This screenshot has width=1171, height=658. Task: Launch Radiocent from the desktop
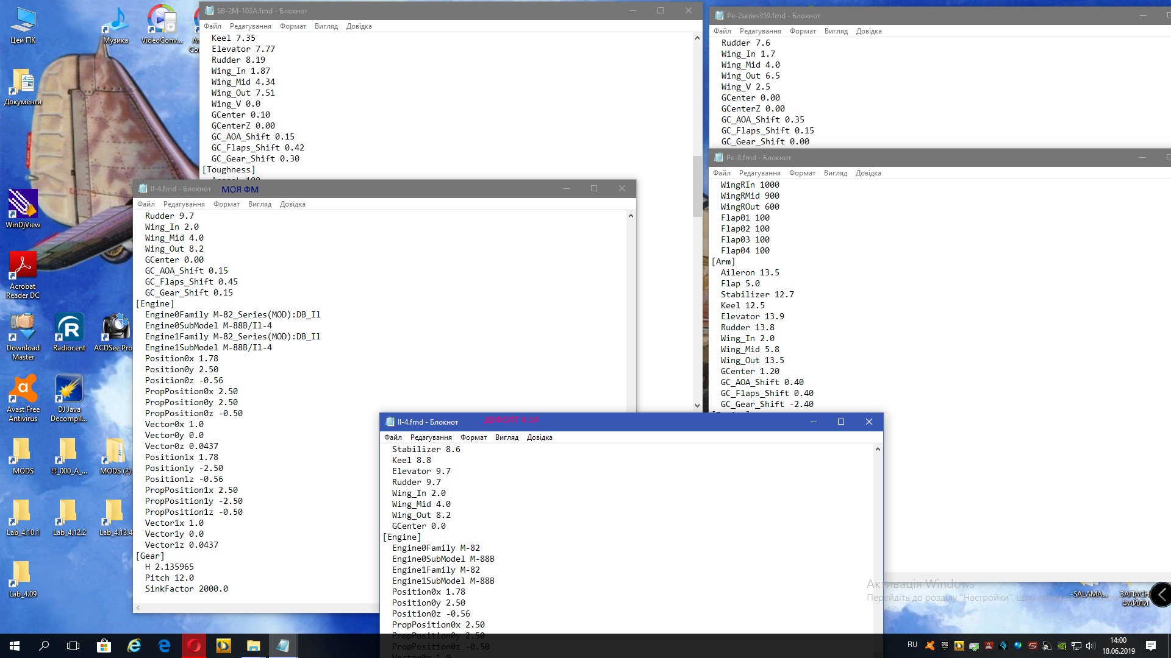pyautogui.click(x=69, y=328)
